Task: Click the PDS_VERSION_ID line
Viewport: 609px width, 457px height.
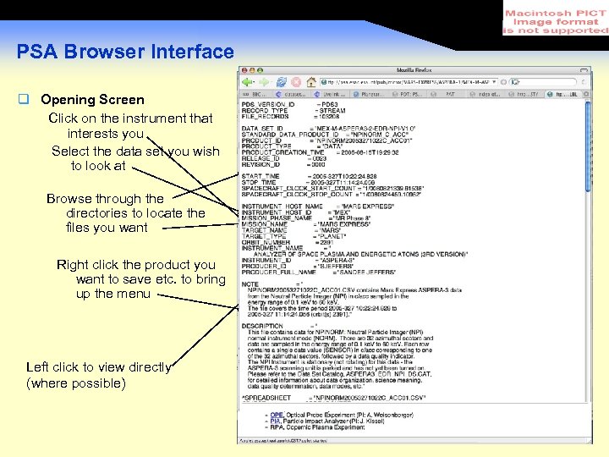Action: pyautogui.click(x=290, y=105)
